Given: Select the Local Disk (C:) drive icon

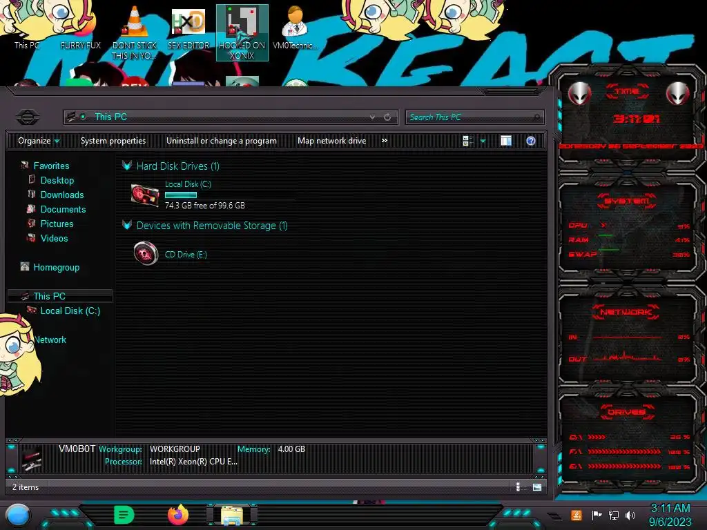Looking at the screenshot, I should pos(145,195).
